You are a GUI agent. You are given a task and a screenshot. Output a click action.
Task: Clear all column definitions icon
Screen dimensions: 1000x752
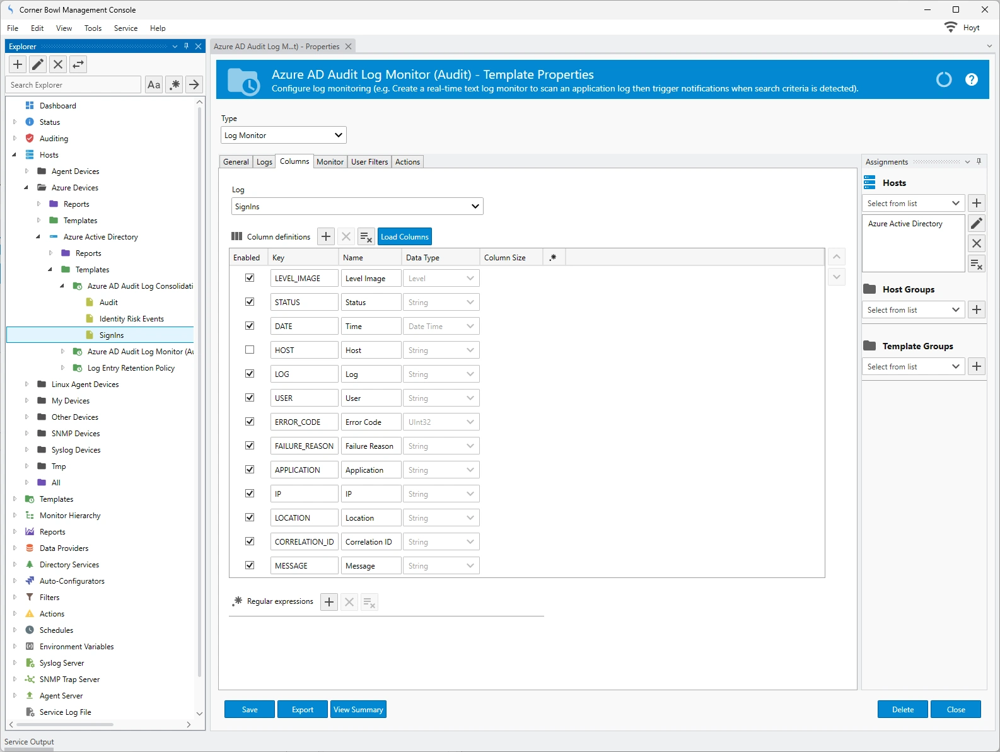pyautogui.click(x=366, y=237)
